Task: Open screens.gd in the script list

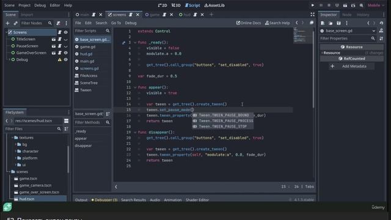Action: click(89, 68)
